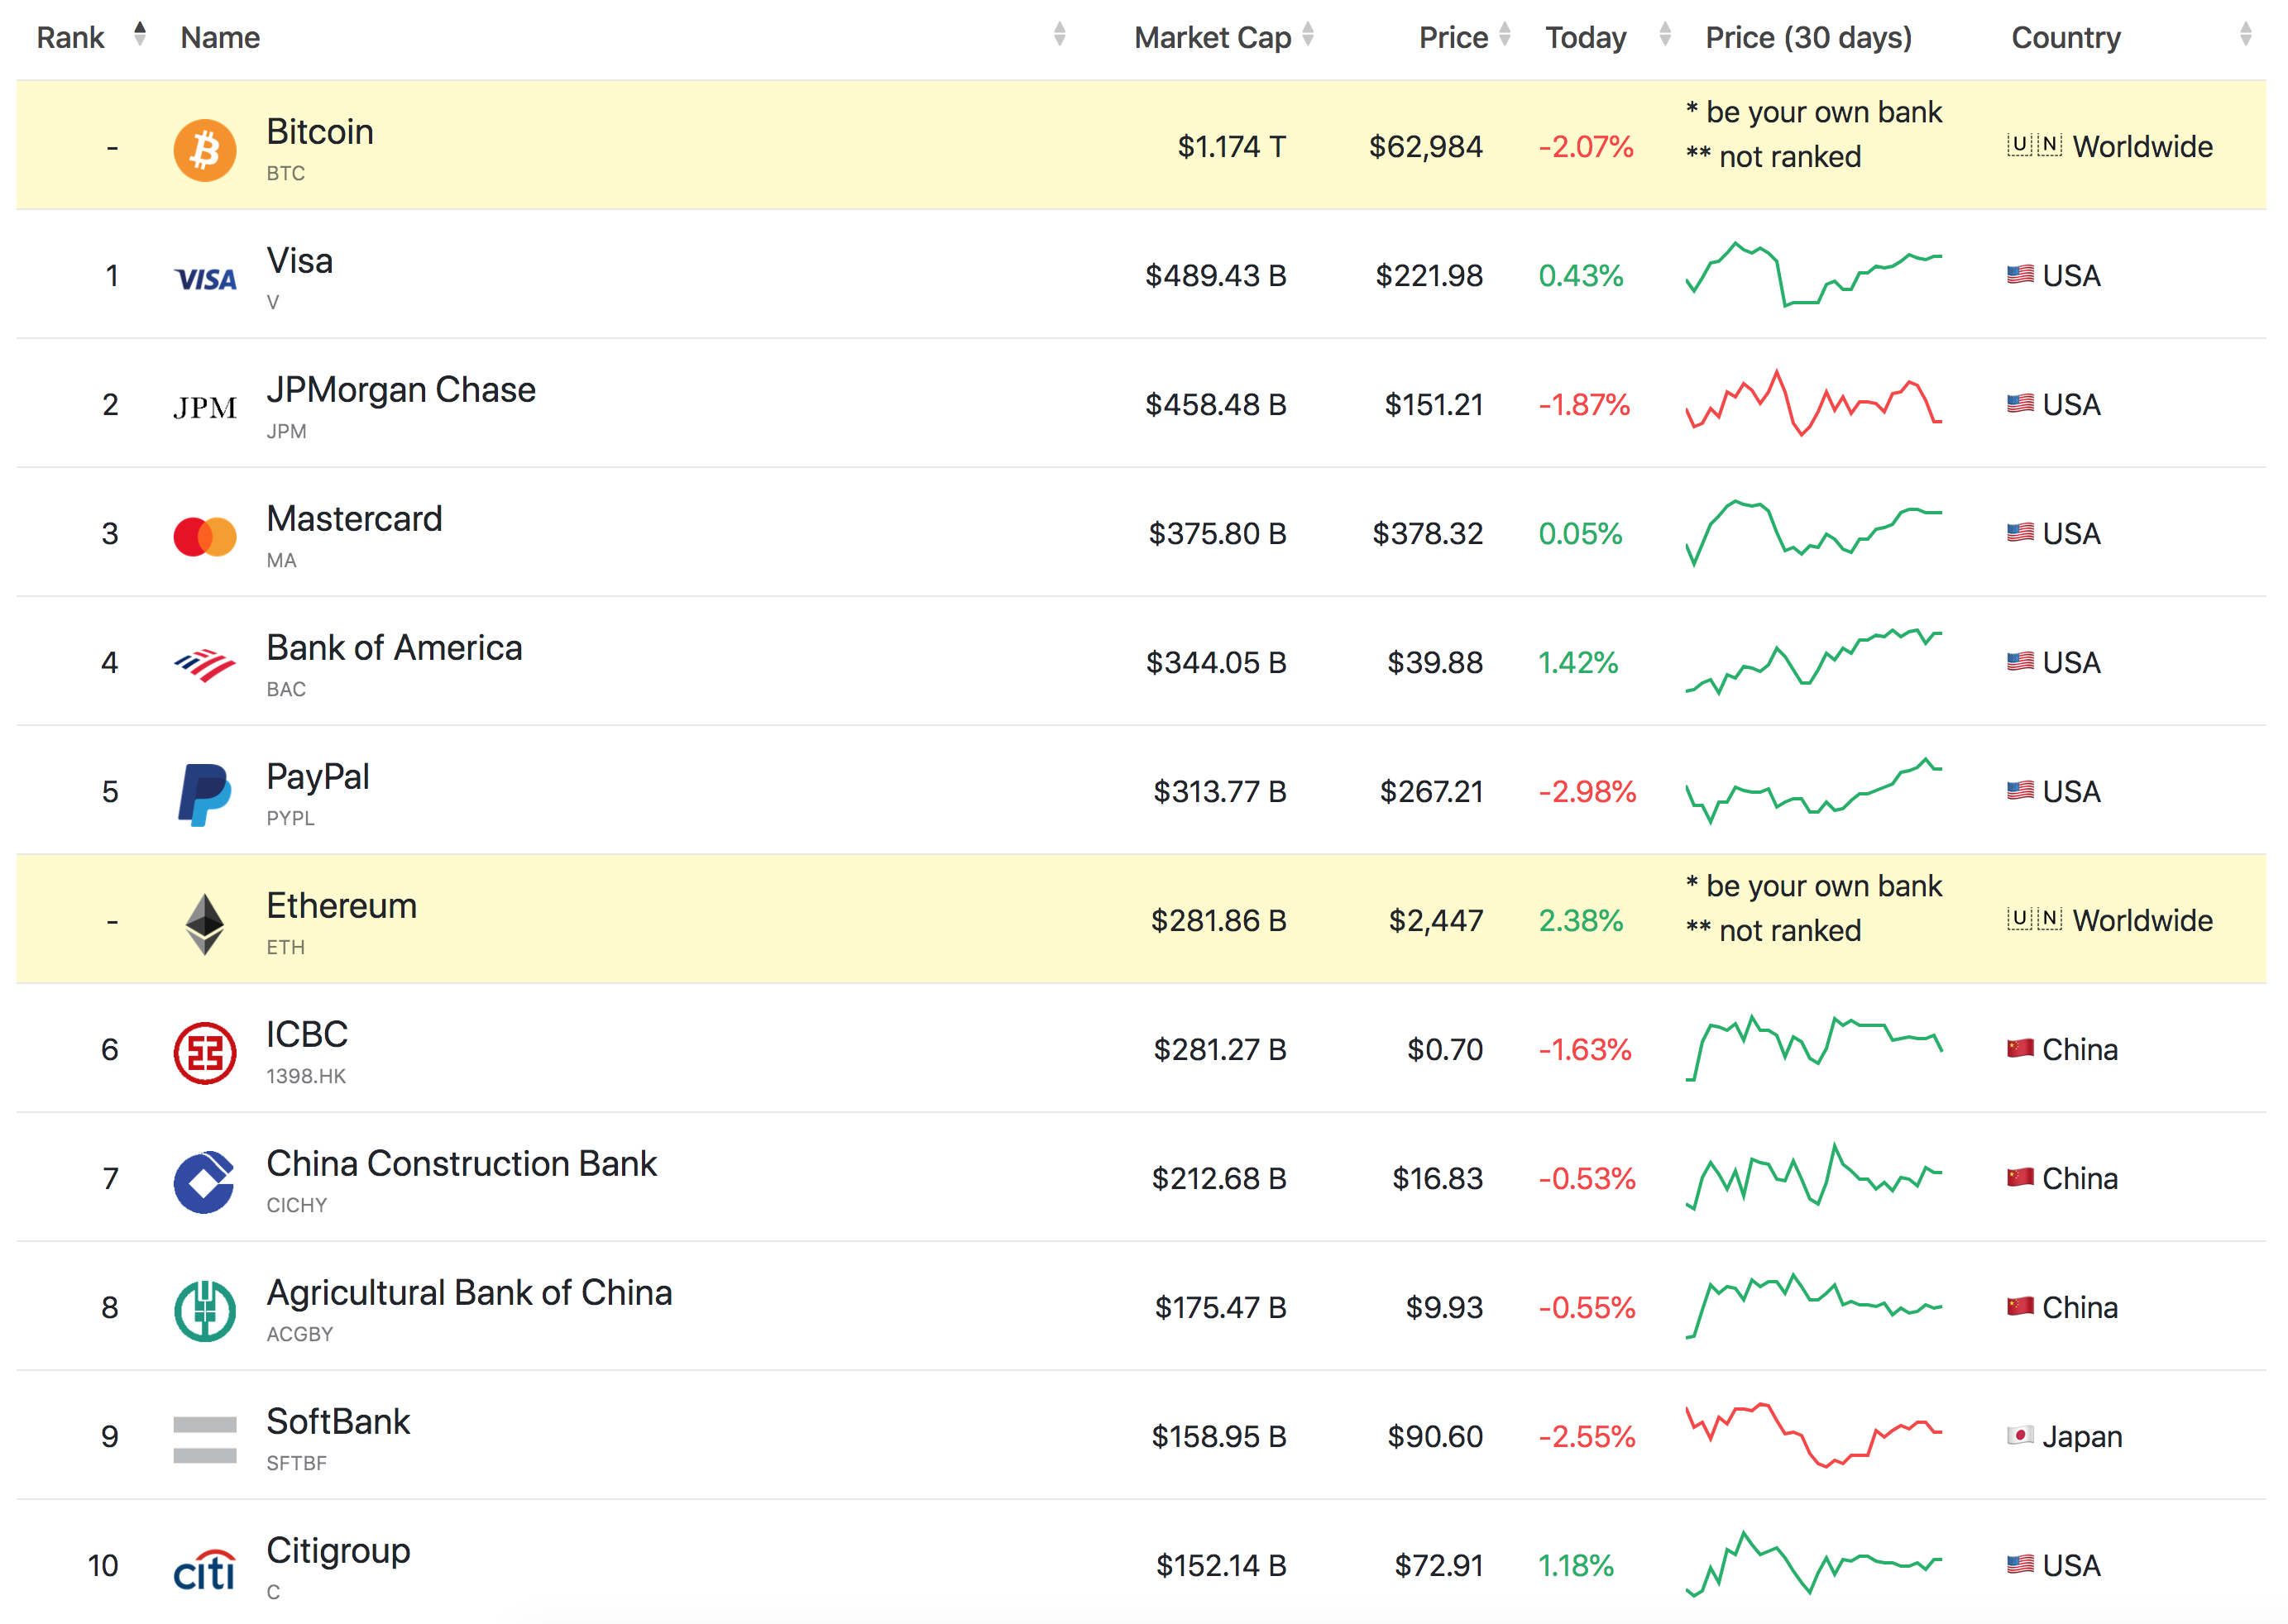Click SoftBank's red 30-day price chart

click(1814, 1435)
